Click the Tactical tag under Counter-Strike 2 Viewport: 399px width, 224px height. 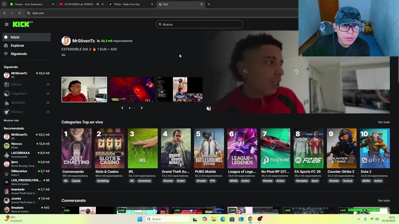point(348,181)
